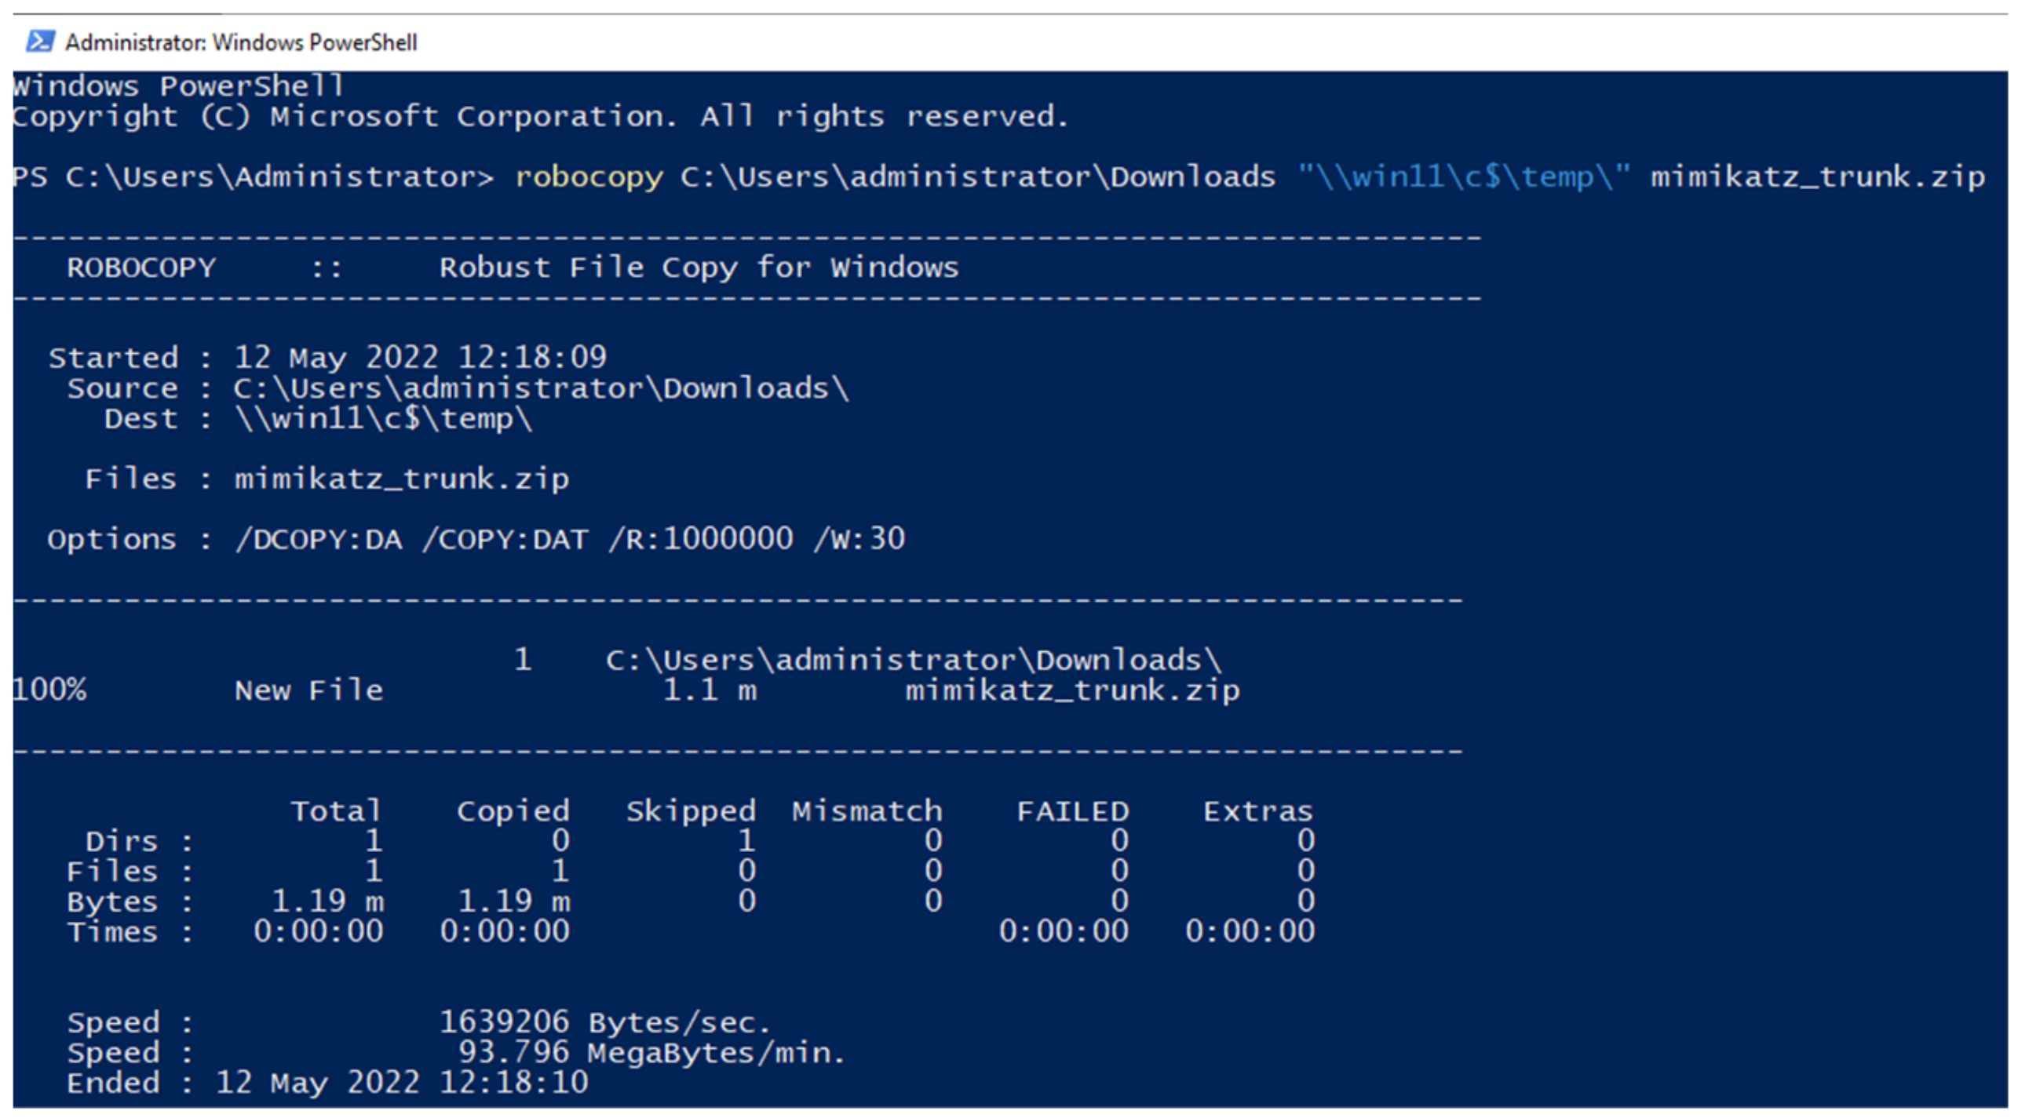Click the Dest path \\win11\c$\temp\ in the output
This screenshot has width=2018, height=1118.
pos(383,419)
